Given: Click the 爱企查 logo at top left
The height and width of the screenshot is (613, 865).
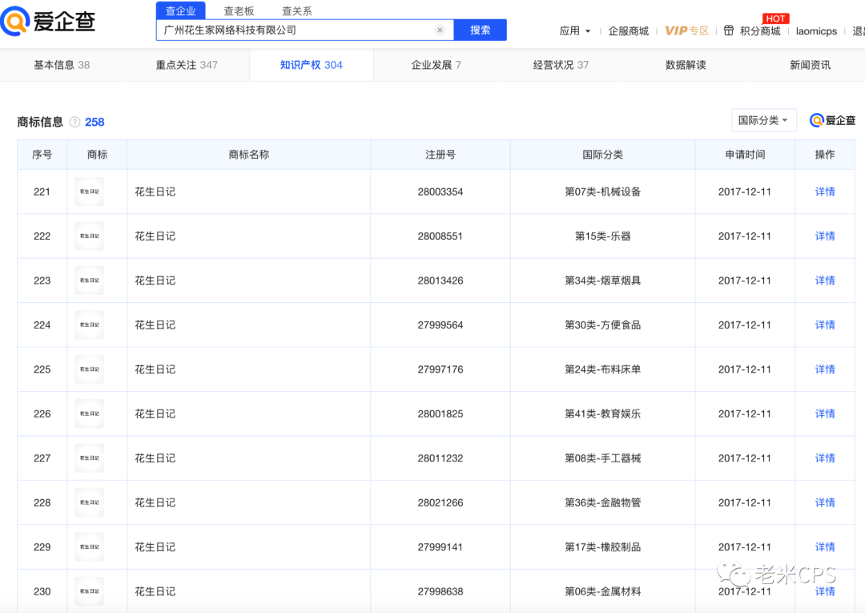Looking at the screenshot, I should 48,21.
